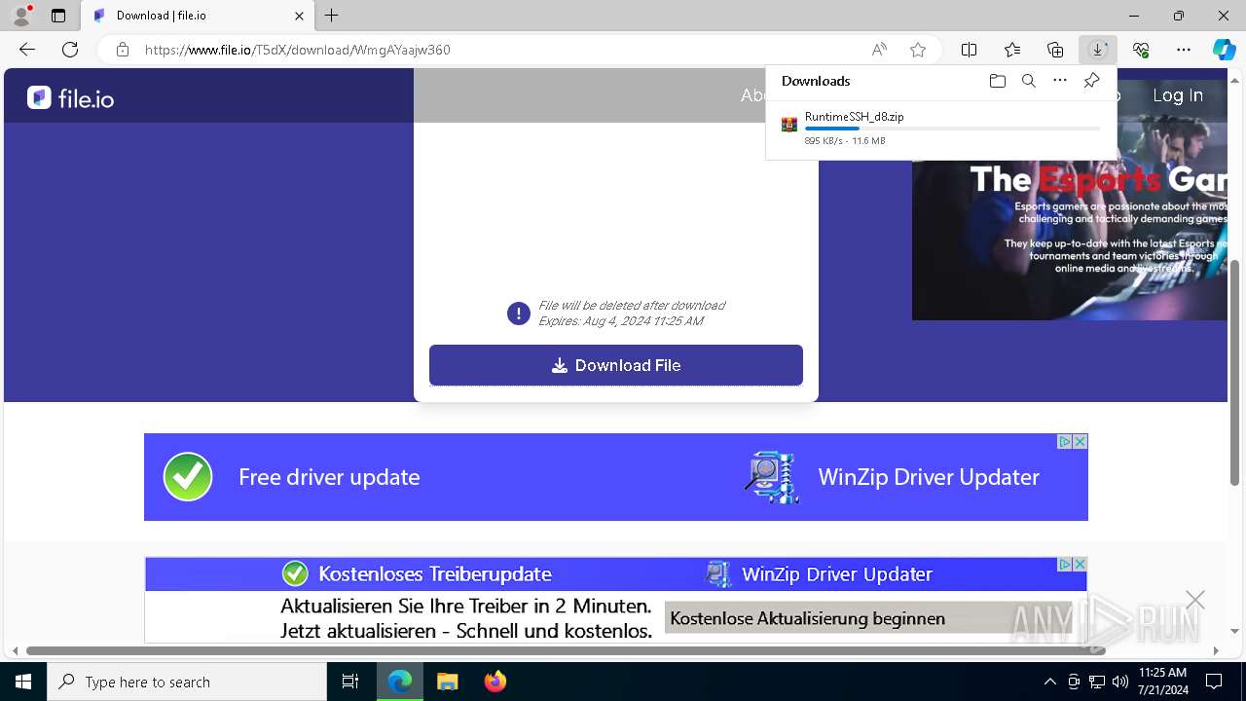This screenshot has height=701, width=1246.
Task: Open the Windows Start menu
Action: [23, 682]
